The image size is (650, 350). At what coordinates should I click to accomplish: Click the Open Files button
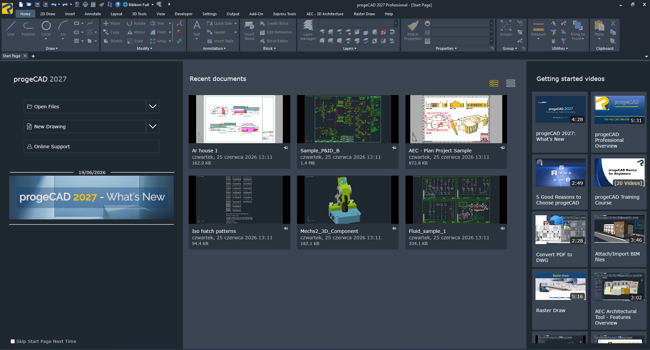[85, 107]
